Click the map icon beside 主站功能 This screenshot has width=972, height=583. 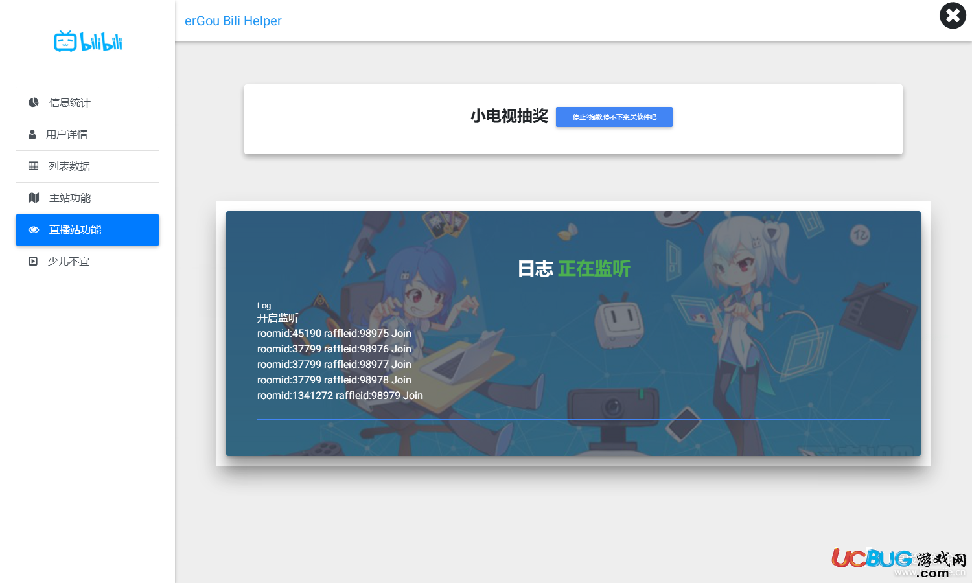click(34, 198)
